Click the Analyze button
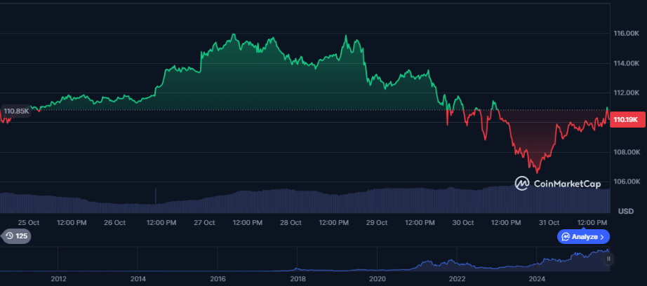Screen dimensions: 647x286 pos(583,236)
